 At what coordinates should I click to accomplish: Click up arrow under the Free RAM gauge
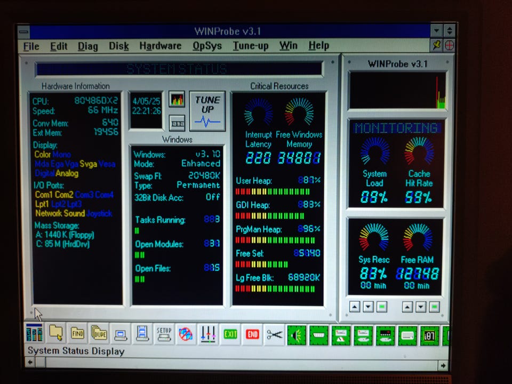407,307
